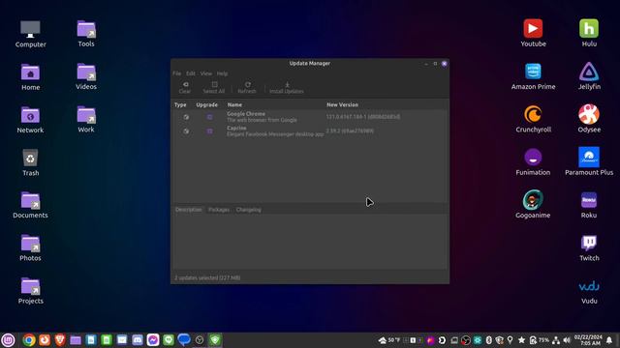Screen dimensions: 620x348
Task: Sort by the Name column header
Action: [x=234, y=104]
